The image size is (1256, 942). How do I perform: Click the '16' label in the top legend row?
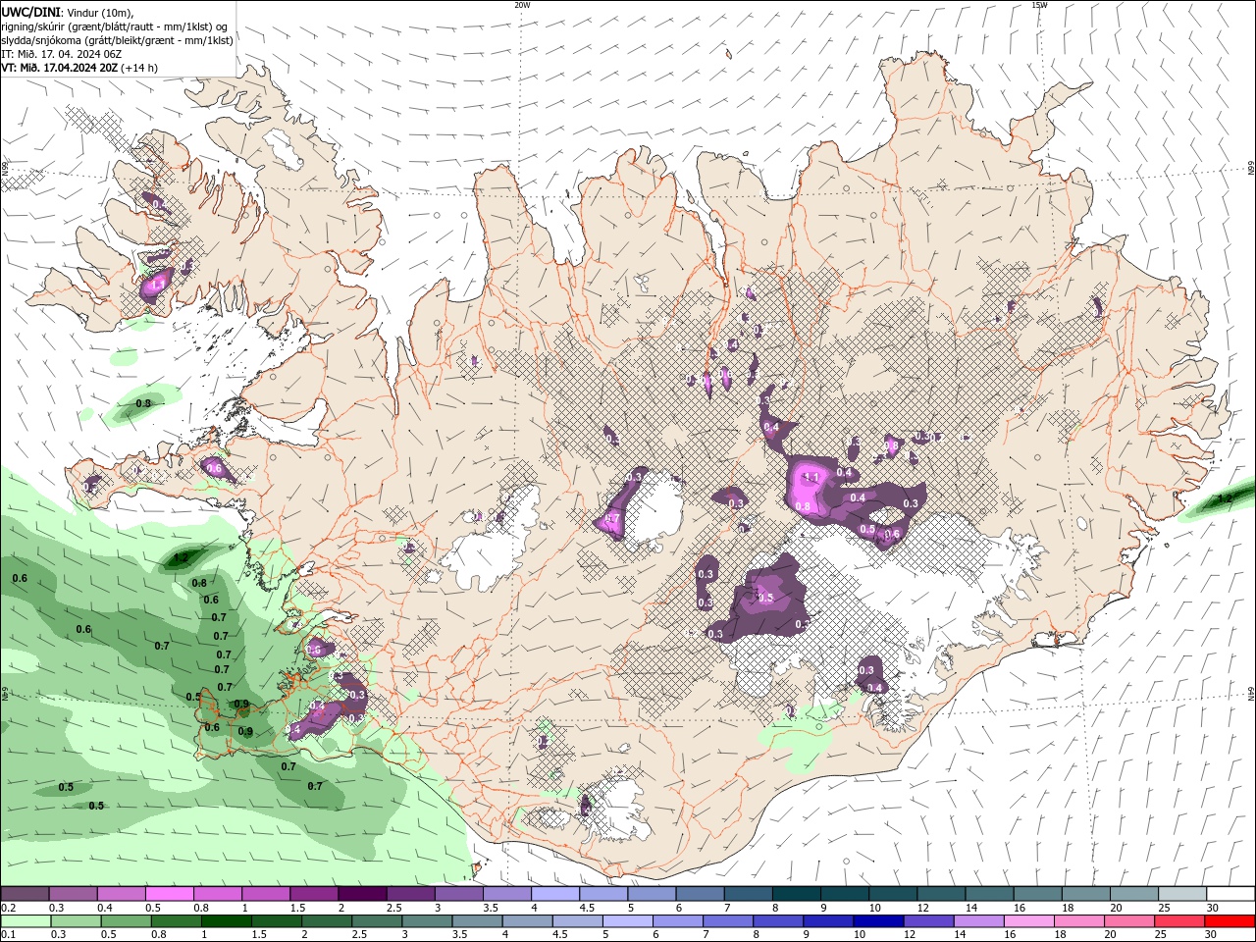(x=1019, y=908)
